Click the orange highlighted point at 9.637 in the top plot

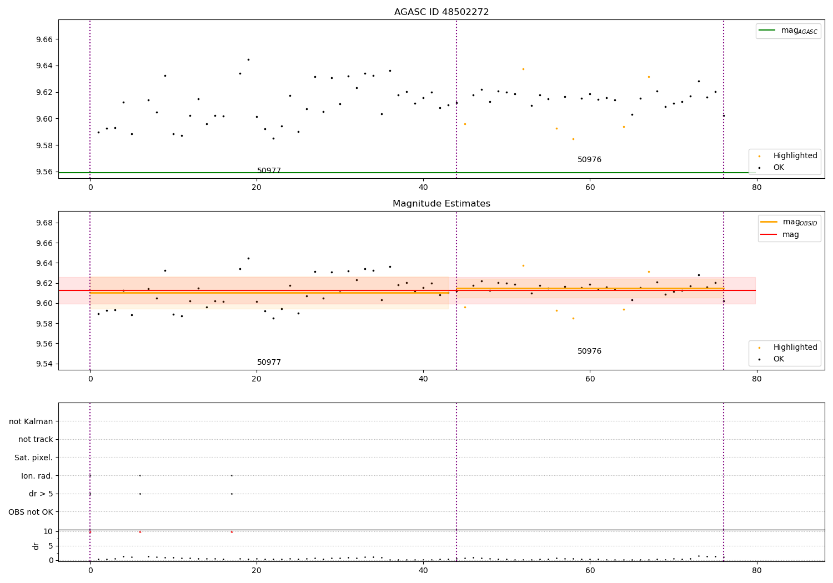(523, 69)
